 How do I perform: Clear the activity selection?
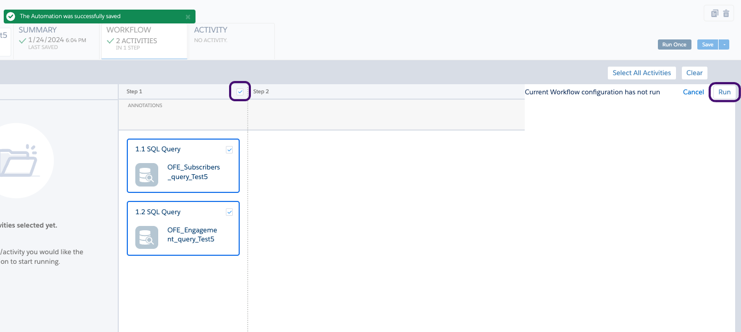tap(694, 72)
